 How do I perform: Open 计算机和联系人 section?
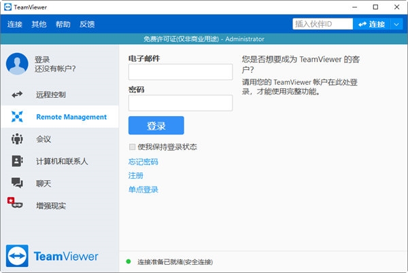60,161
